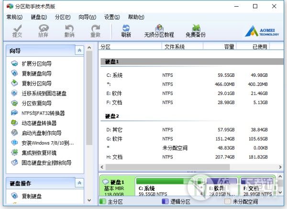The height and width of the screenshot is (209, 287).
Task: Select the E: 软件 block in disk map
Action: (x=222, y=187)
